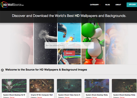The image size is (137, 98).
Task: Open the fourth card's corridor scene thumbnail
Action: pos(97,86)
